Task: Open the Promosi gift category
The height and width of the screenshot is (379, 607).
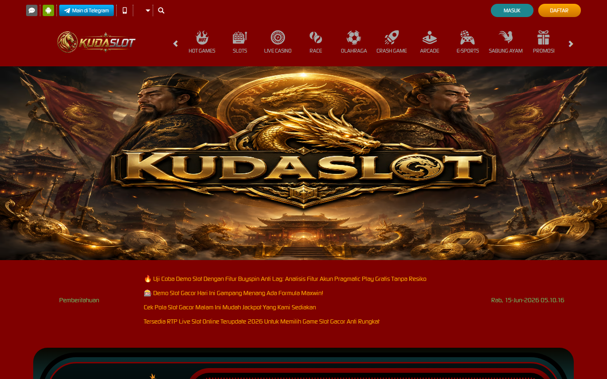Action: pyautogui.click(x=543, y=42)
